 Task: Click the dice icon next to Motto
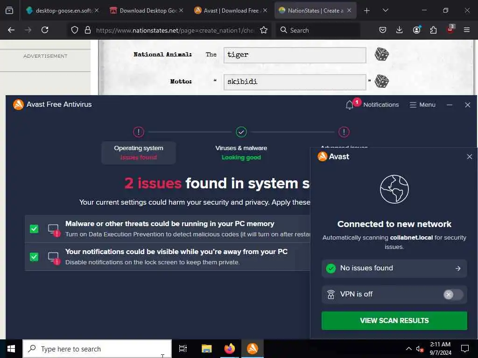click(381, 81)
